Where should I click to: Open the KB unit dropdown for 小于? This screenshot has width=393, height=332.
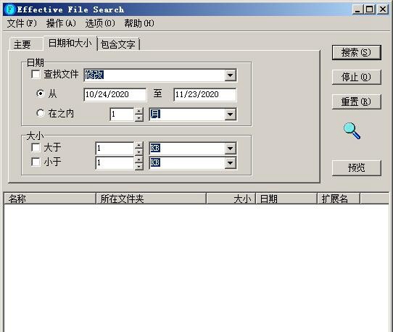(230, 163)
